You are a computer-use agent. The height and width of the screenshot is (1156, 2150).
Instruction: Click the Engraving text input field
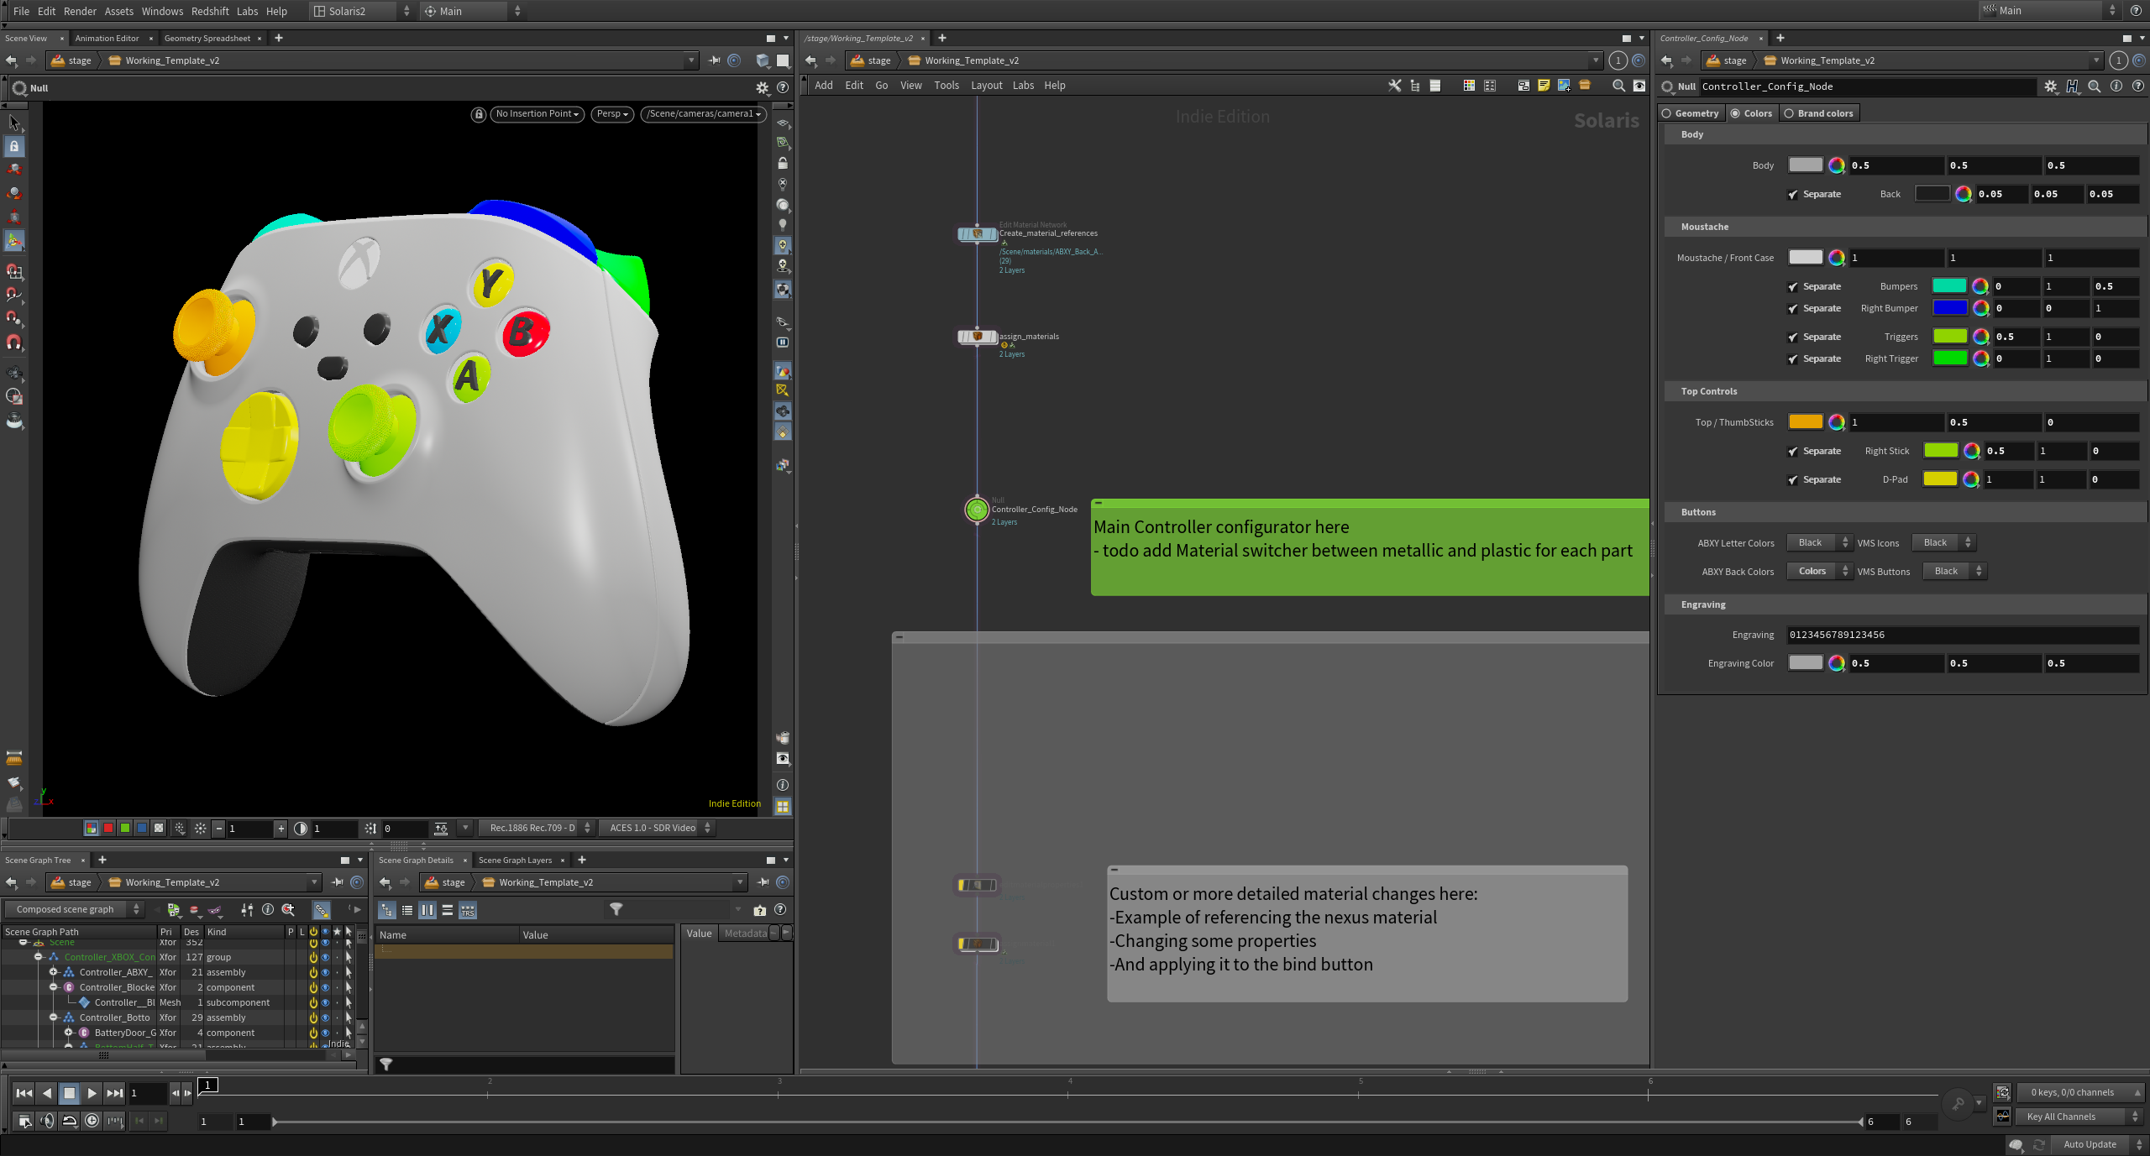(x=1963, y=635)
